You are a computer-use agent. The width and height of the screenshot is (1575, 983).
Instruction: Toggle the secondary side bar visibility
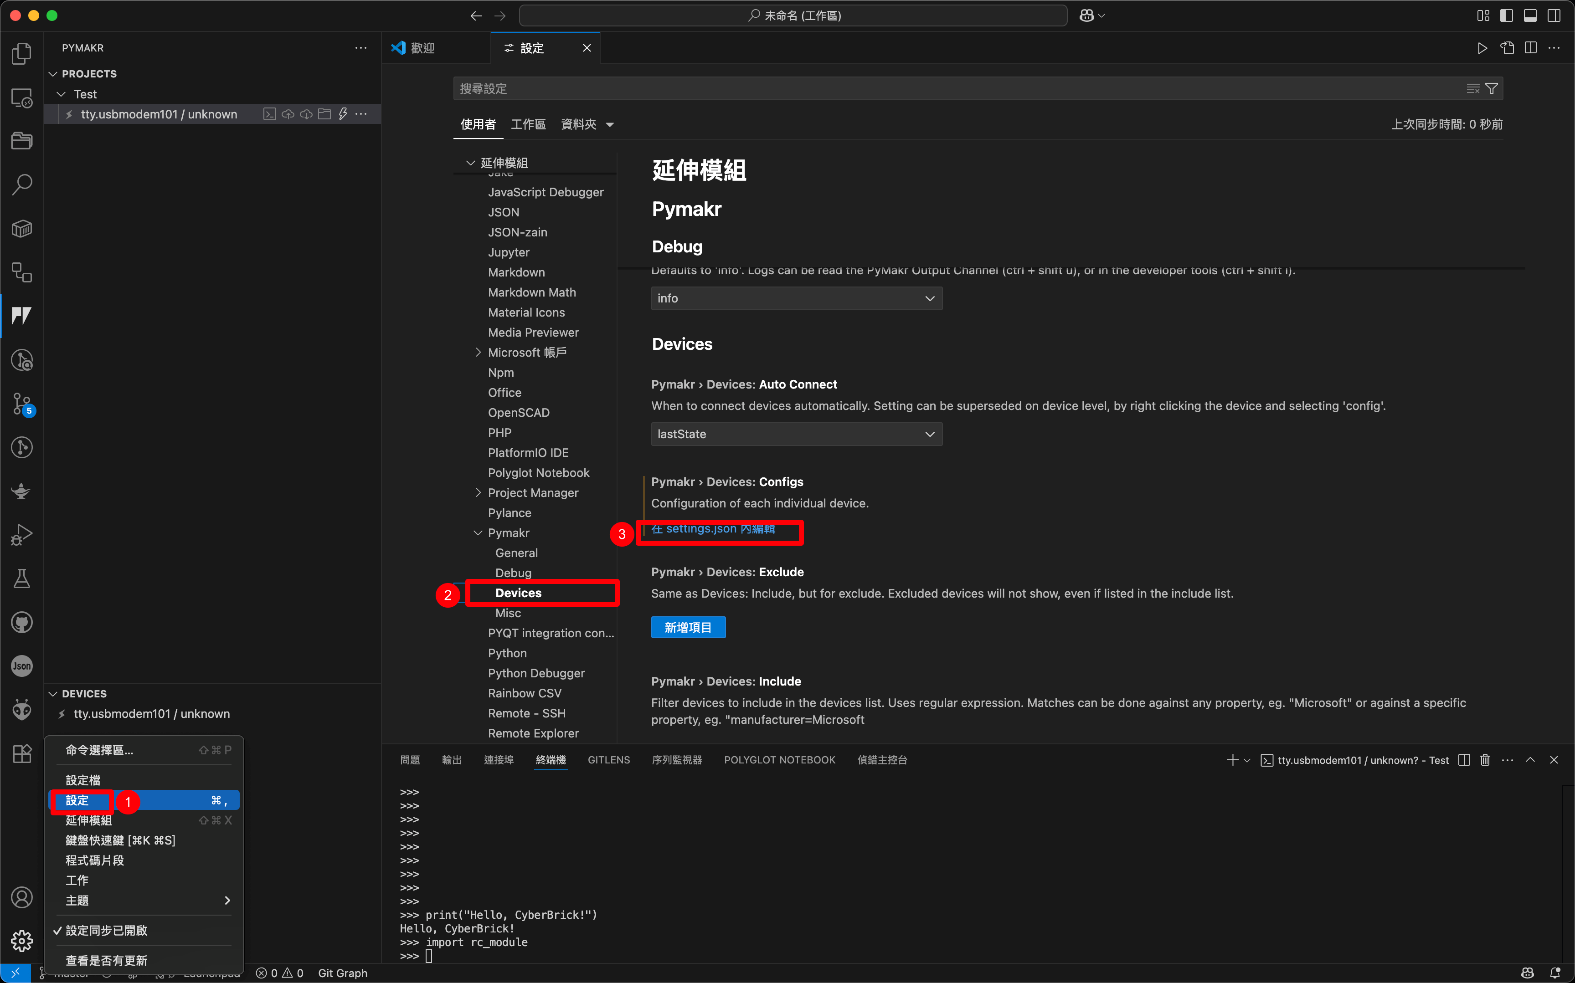(1554, 15)
